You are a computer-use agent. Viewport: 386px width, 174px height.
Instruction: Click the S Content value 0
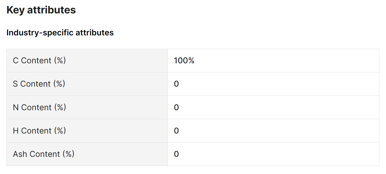pos(176,84)
